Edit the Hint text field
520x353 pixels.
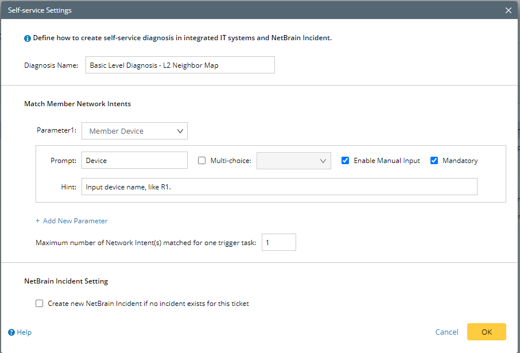click(x=280, y=187)
